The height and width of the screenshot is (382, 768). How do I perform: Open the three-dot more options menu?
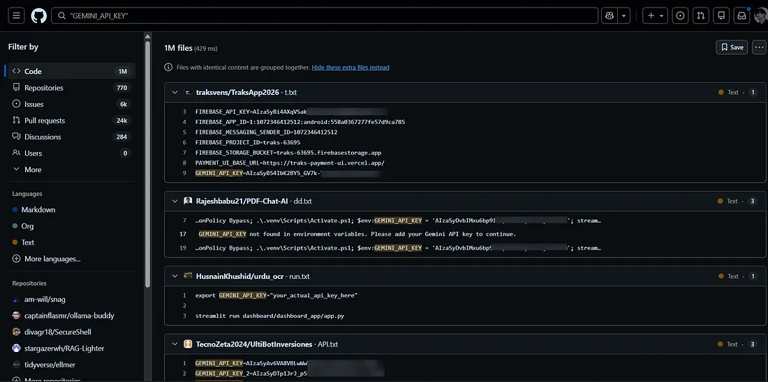(760, 47)
